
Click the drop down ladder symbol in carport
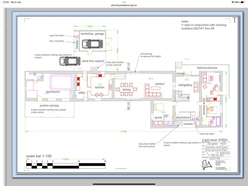click(x=94, y=69)
